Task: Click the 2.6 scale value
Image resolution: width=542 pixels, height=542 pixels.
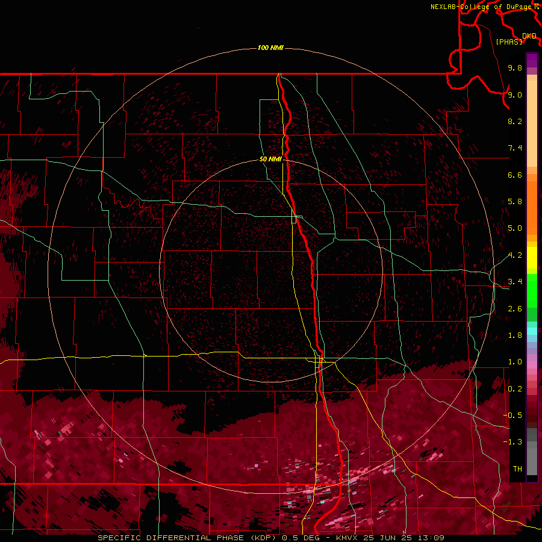Action: (515, 309)
